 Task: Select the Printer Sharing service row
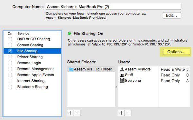click(32, 57)
